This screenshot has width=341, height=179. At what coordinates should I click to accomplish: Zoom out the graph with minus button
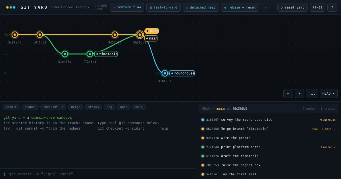click(x=288, y=93)
